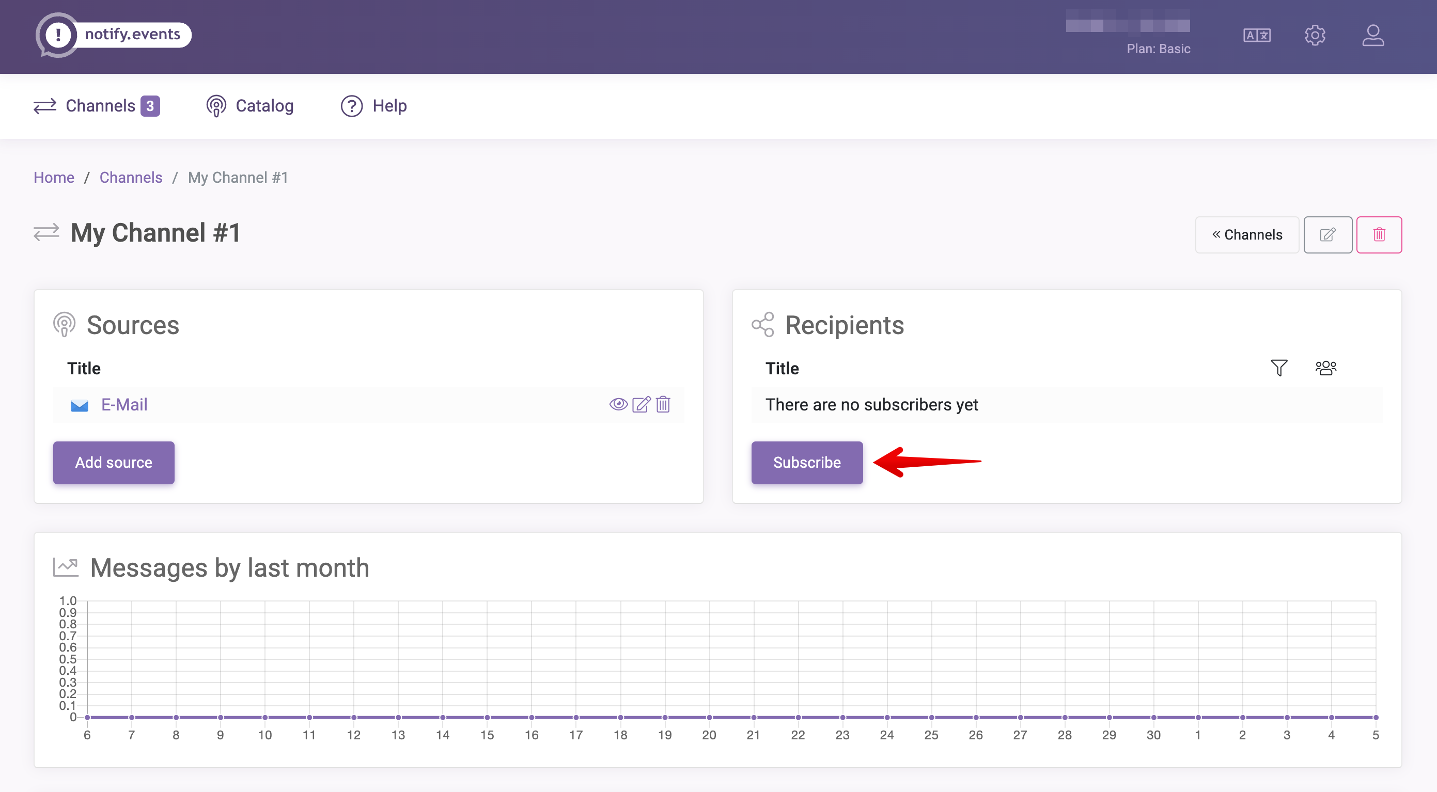The height and width of the screenshot is (792, 1437).
Task: Click the Subscribe button in Recipients
Action: click(807, 462)
